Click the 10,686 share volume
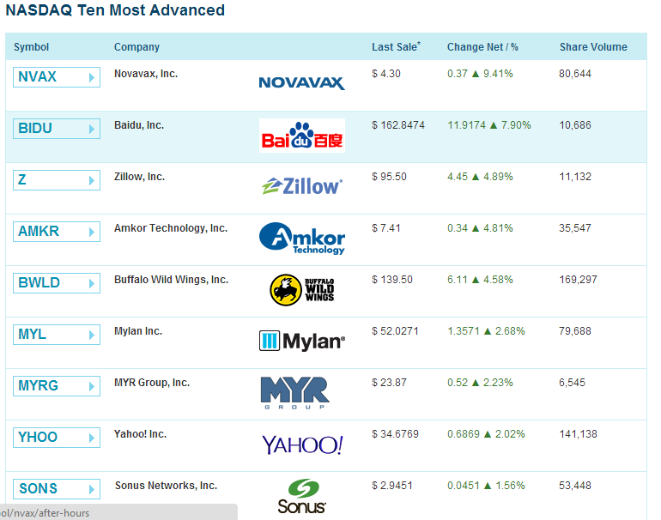This screenshot has width=661, height=520. (575, 125)
